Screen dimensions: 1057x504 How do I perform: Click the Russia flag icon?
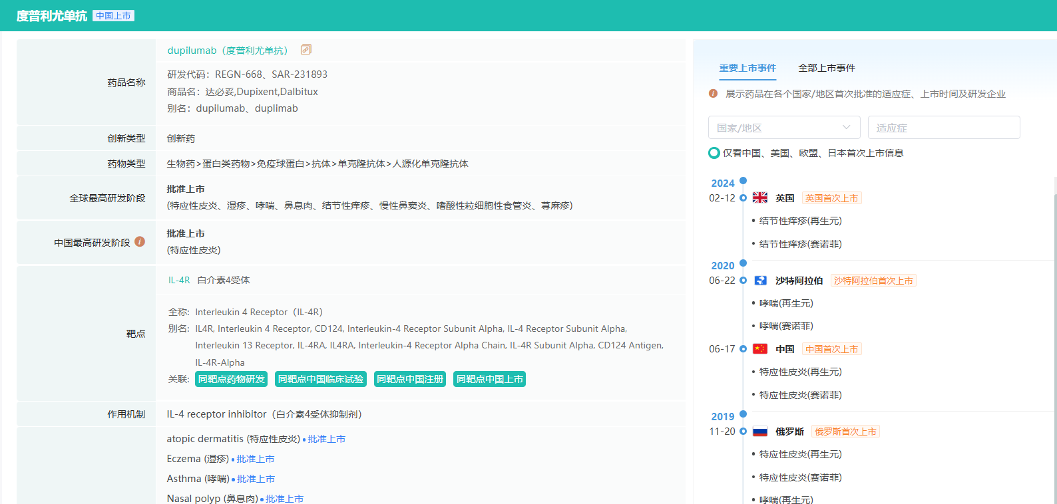(760, 432)
